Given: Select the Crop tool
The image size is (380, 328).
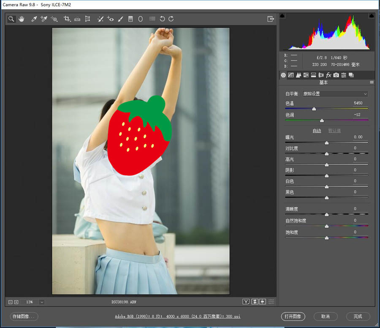Looking at the screenshot, I should 67,19.
